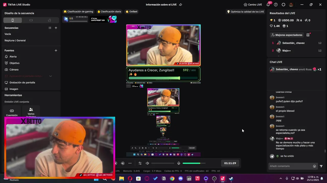Click jxanxz1 message 'el propio blessd'

[285, 111]
